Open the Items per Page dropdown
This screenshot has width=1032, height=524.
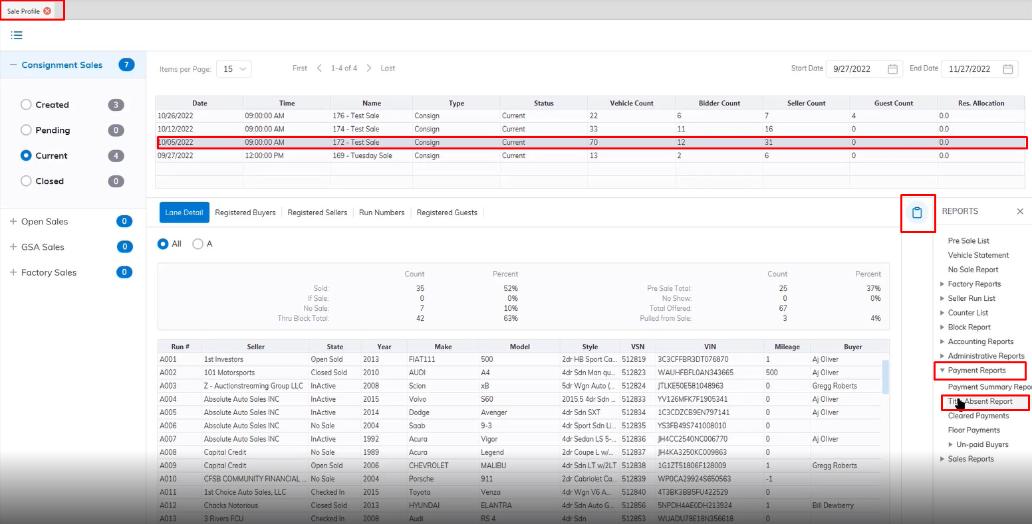tap(233, 69)
